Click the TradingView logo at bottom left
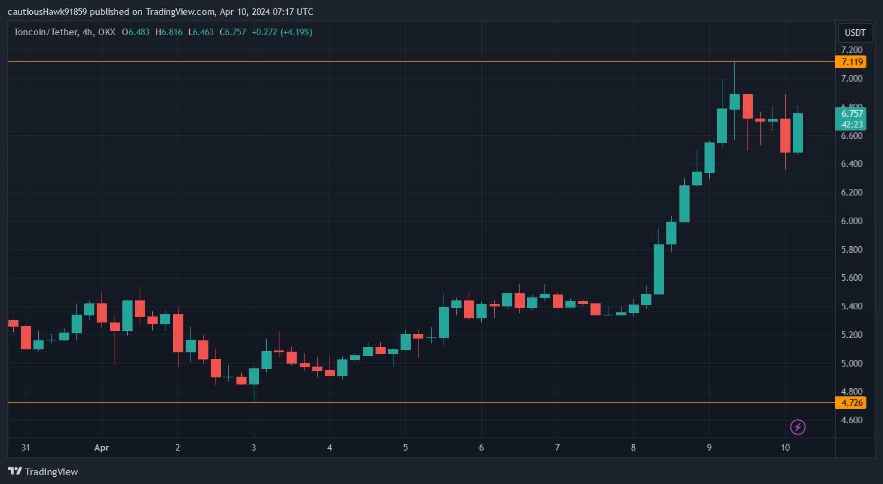 pos(43,471)
